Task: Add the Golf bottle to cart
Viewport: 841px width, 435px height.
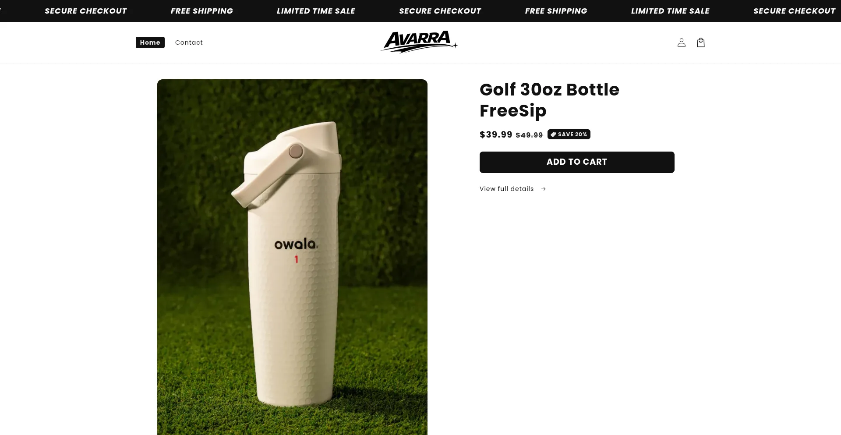Action: pyautogui.click(x=577, y=162)
